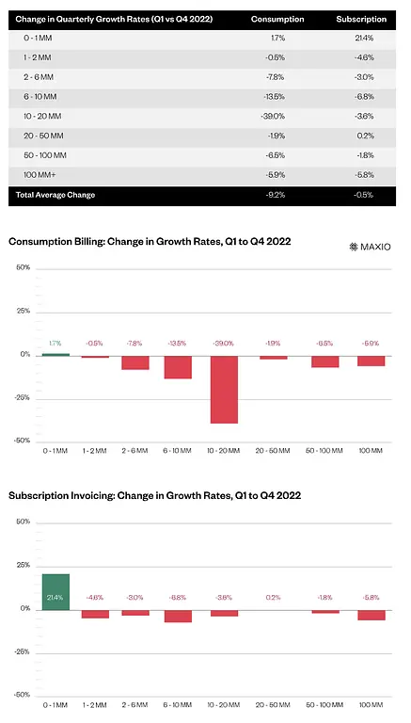Click the -6.5% consumption bar
This screenshot has width=411, height=723.
pyautogui.click(x=324, y=361)
